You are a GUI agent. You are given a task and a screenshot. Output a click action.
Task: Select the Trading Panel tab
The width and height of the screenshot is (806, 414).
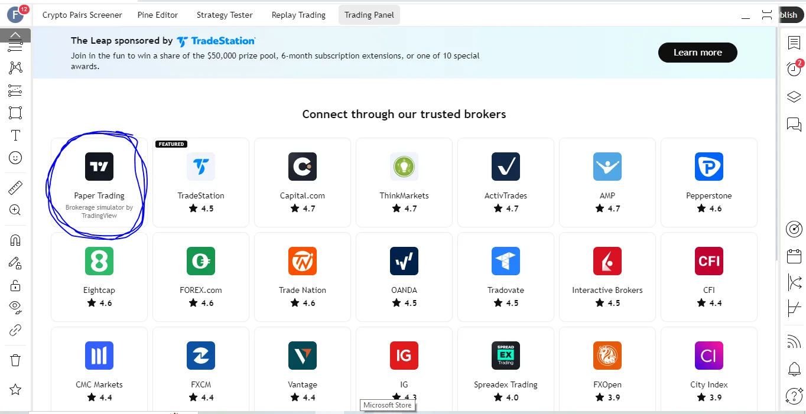pyautogui.click(x=369, y=15)
